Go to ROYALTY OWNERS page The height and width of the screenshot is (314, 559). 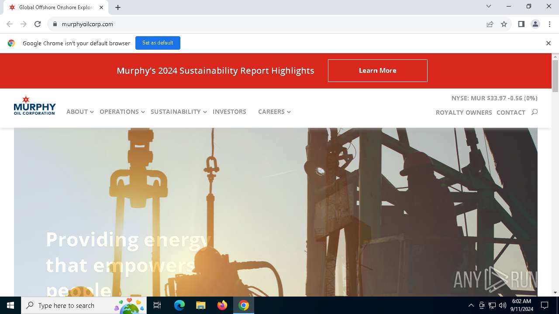464,113
